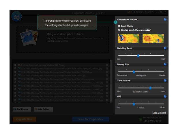Click the image icon of a.jpg row
This screenshot has height=131, width=174.
pyautogui.click(x=19, y=75)
